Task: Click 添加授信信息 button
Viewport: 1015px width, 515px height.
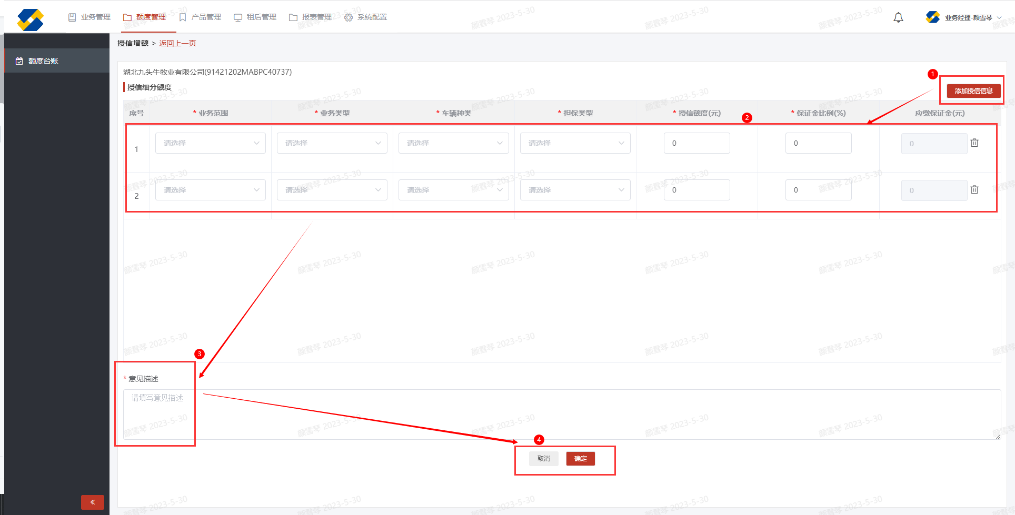Action: coord(973,91)
